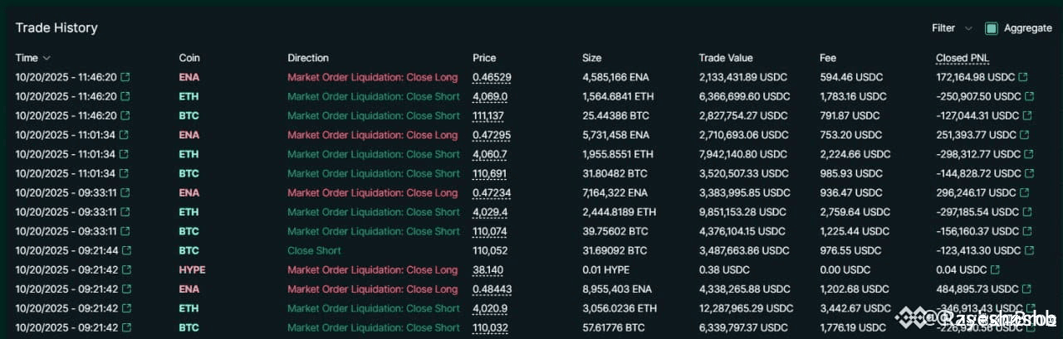Click the ETH coin link at 09:33:11
This screenshot has width=1063, height=339.
tap(189, 212)
